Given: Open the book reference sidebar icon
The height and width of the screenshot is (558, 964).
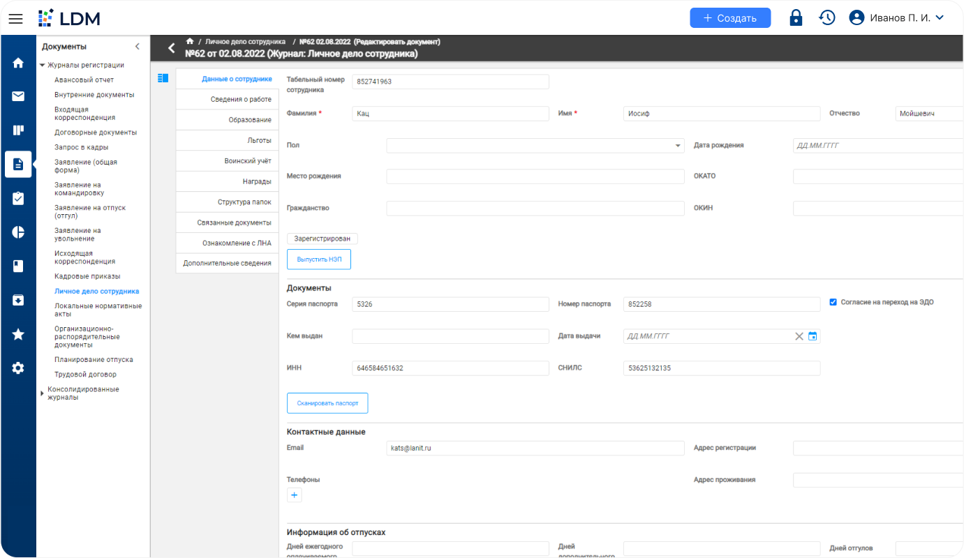Looking at the screenshot, I should pyautogui.click(x=18, y=266).
